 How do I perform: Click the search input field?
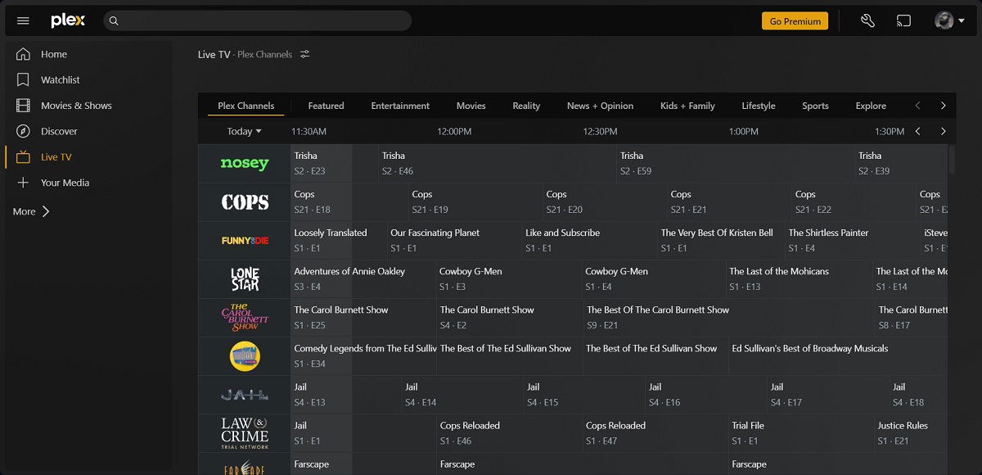257,20
